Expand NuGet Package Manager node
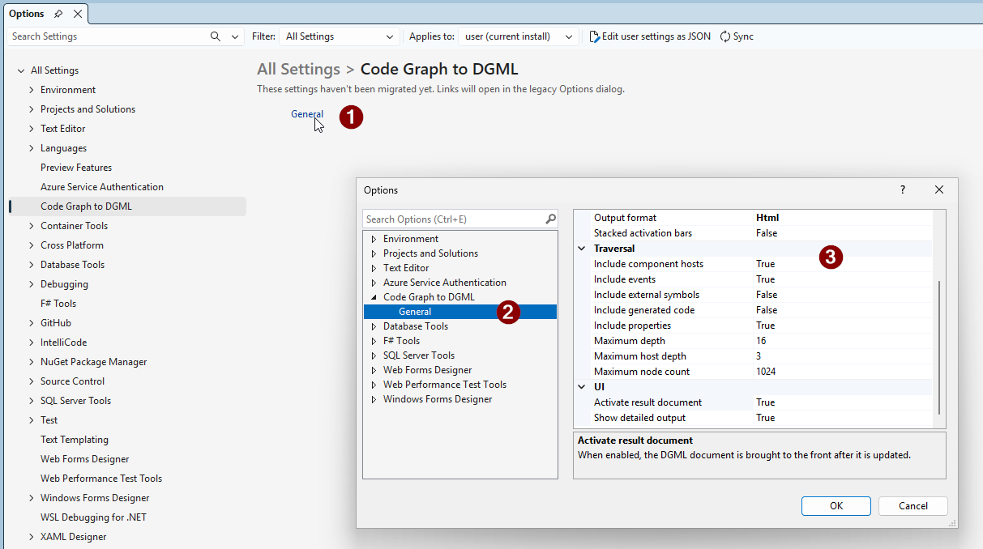The image size is (983, 549). click(x=32, y=362)
